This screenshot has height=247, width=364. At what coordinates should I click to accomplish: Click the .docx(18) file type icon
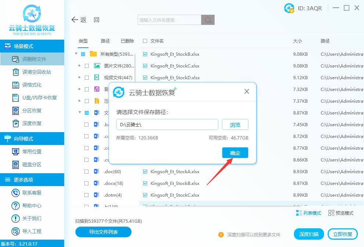[97, 183]
